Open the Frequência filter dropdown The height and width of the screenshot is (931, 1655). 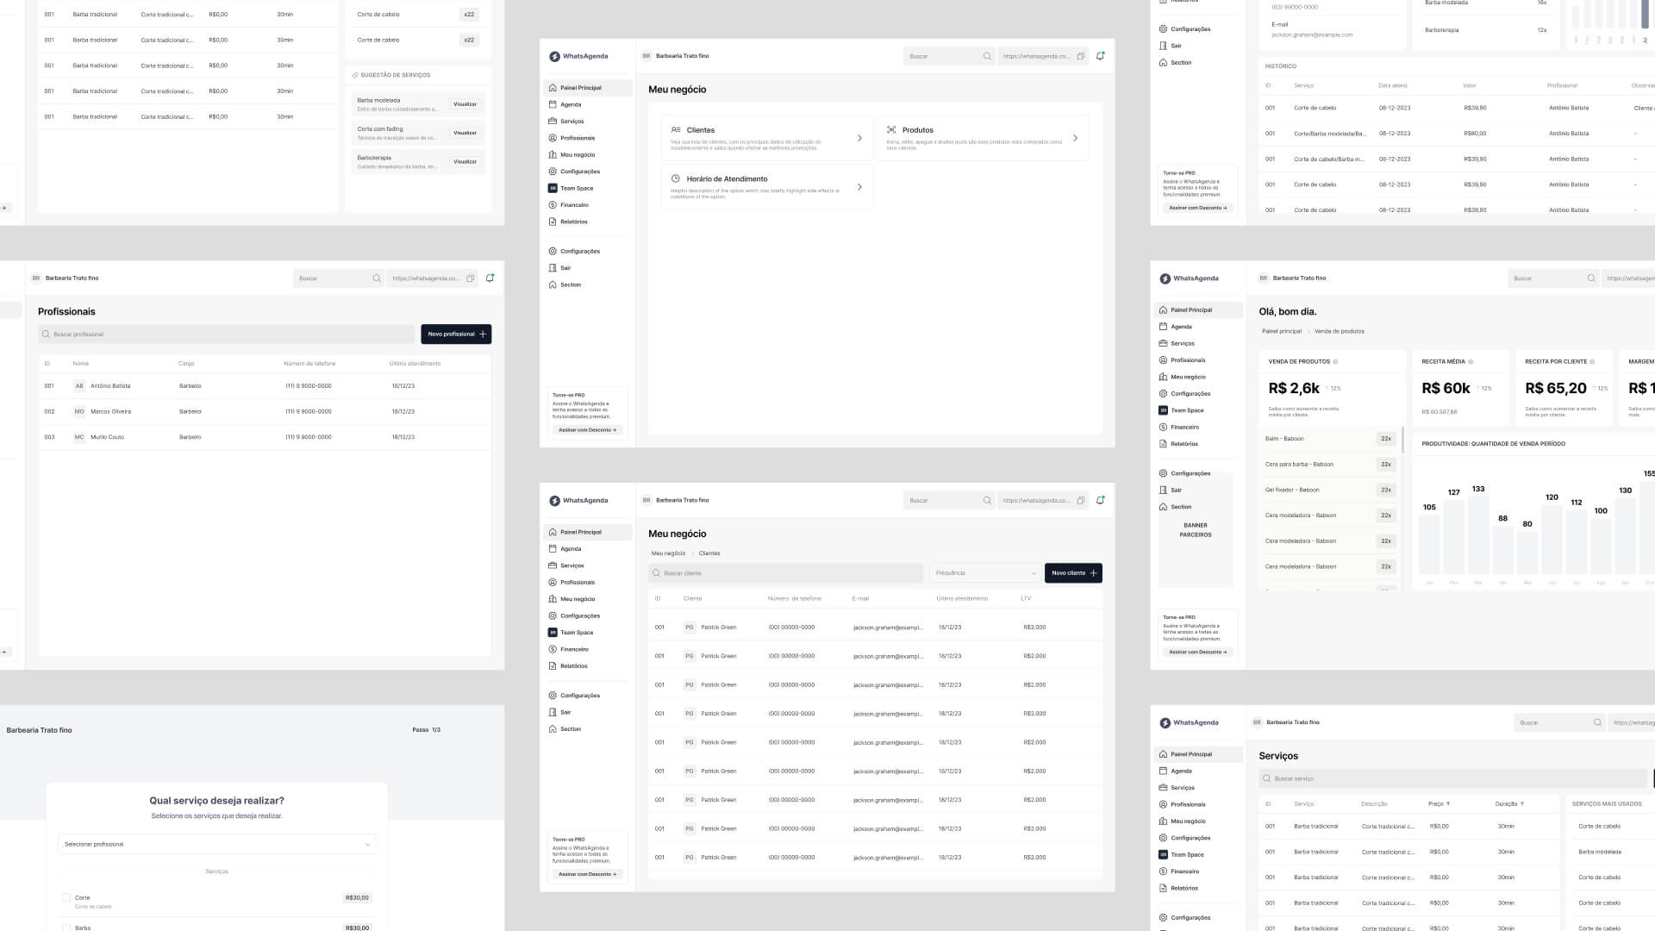[x=985, y=573]
